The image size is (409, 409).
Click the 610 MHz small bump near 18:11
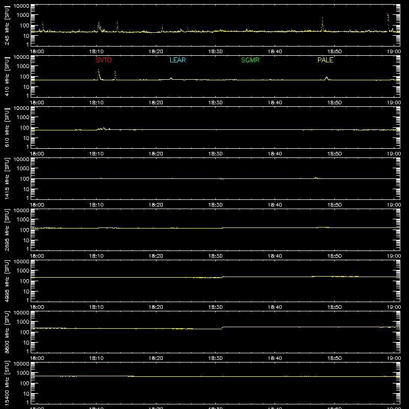coord(104,129)
